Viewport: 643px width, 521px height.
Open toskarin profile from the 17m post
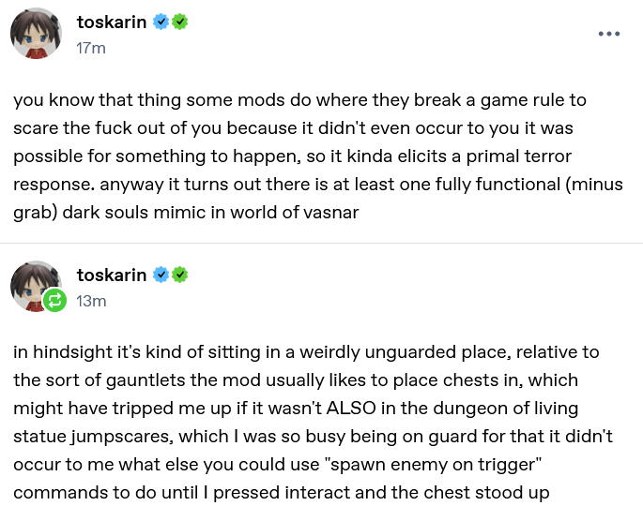click(x=112, y=22)
